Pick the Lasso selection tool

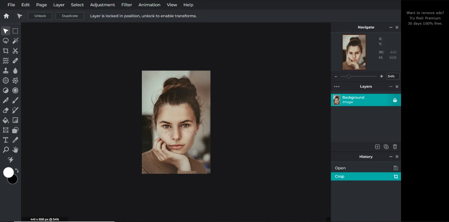coord(6,41)
